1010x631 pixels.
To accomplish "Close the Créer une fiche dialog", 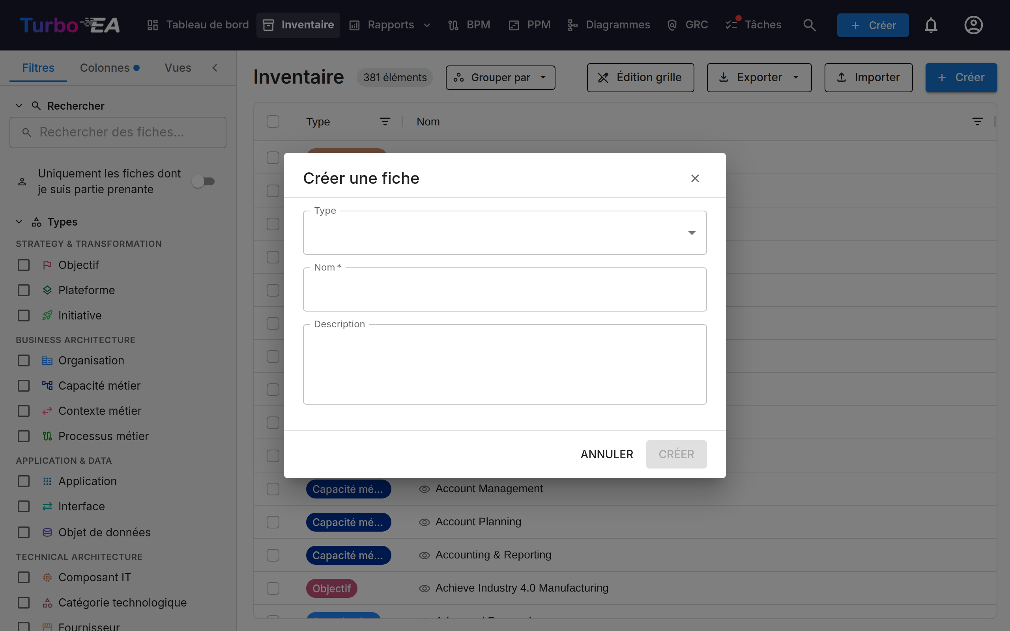I will (x=695, y=178).
